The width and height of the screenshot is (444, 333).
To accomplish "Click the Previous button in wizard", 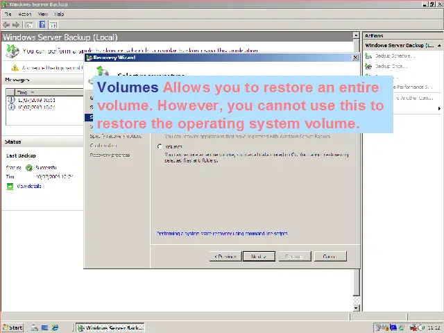I will tap(225, 256).
